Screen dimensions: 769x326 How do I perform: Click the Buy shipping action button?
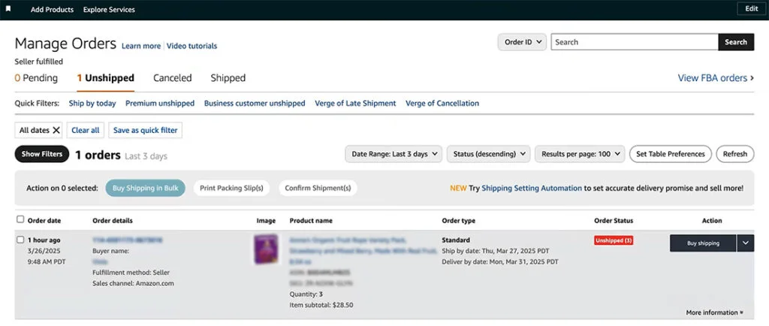click(x=703, y=243)
